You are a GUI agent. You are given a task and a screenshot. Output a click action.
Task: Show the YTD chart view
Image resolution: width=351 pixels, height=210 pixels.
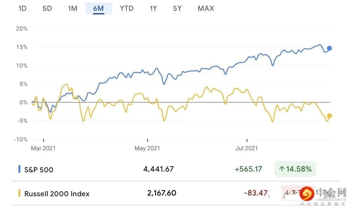click(127, 9)
